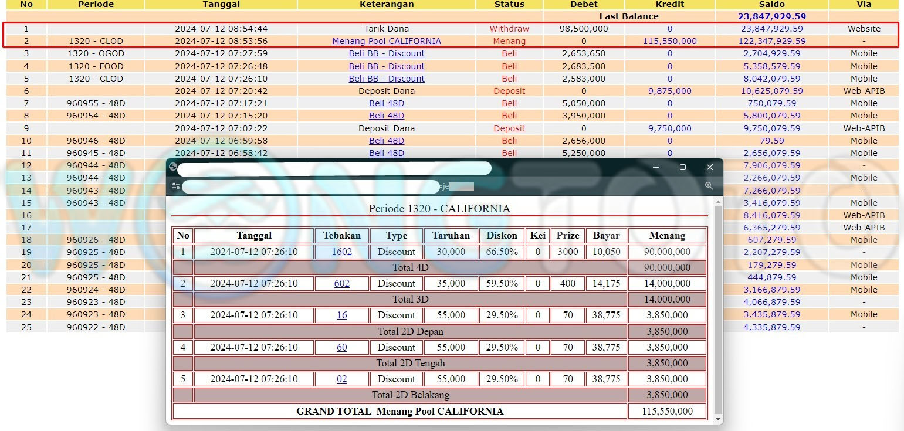Open Beli 48D link for period 960946

pyautogui.click(x=386, y=141)
